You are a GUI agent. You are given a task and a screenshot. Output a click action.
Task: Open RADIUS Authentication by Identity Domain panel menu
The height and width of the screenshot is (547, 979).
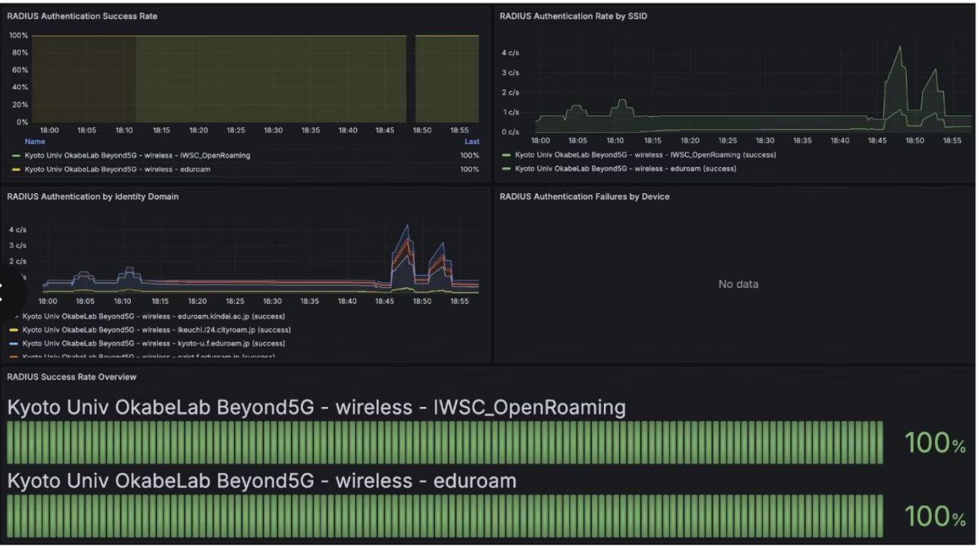point(92,197)
